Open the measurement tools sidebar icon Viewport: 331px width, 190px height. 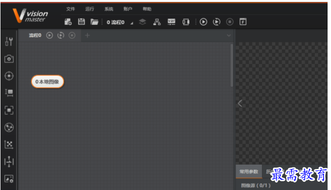[x=9, y=93]
